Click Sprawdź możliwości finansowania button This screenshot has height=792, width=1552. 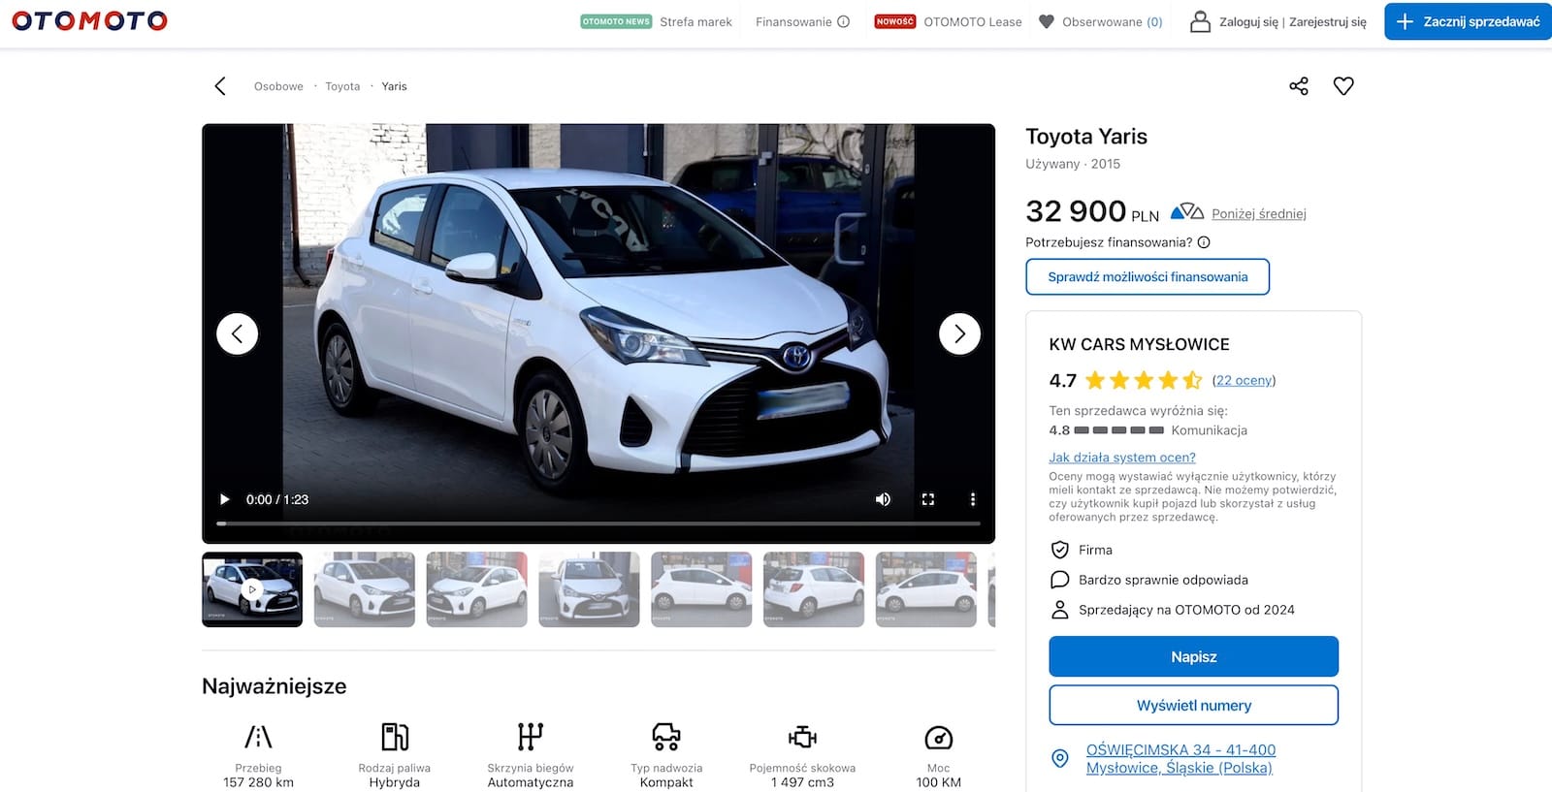click(x=1148, y=276)
